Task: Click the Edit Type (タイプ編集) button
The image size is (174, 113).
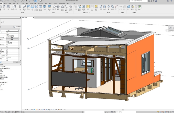Action: pos(18,26)
